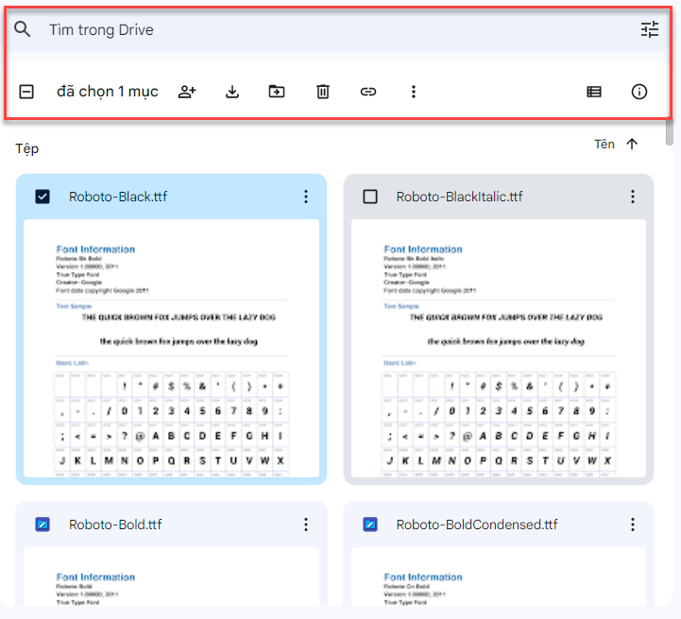Check the Roboto-BlackItalic.ttf checkbox
The height and width of the screenshot is (619, 681).
[370, 197]
